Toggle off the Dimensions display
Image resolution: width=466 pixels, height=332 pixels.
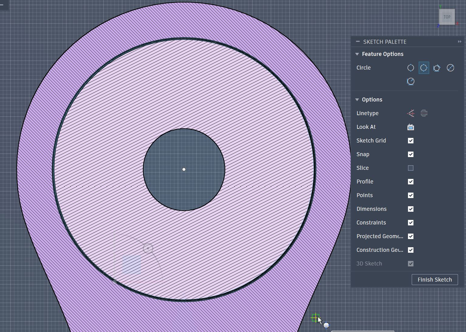[x=410, y=209]
